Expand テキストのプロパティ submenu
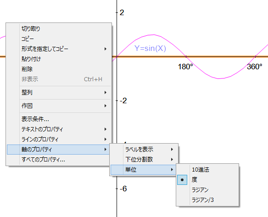 58,129
